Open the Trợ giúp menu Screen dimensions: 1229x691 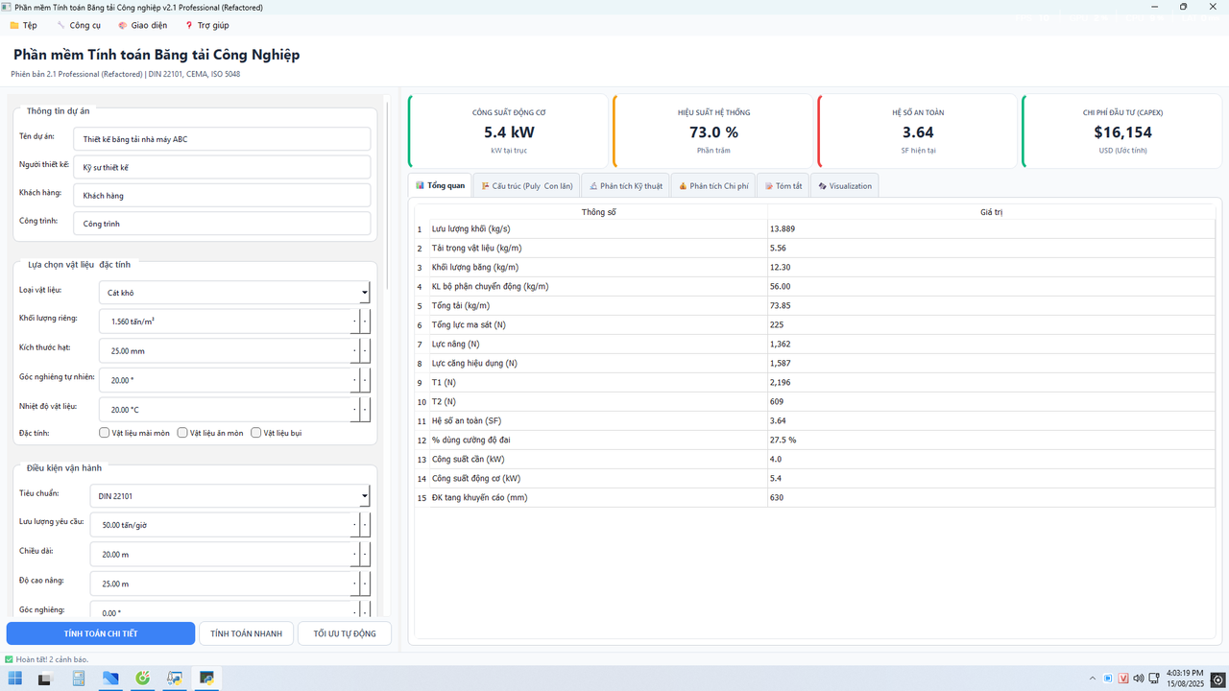tap(206, 25)
